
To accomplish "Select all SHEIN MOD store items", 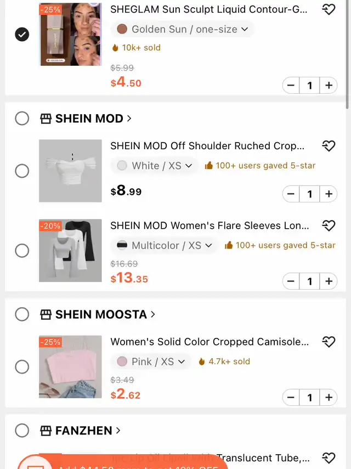I will [22, 118].
